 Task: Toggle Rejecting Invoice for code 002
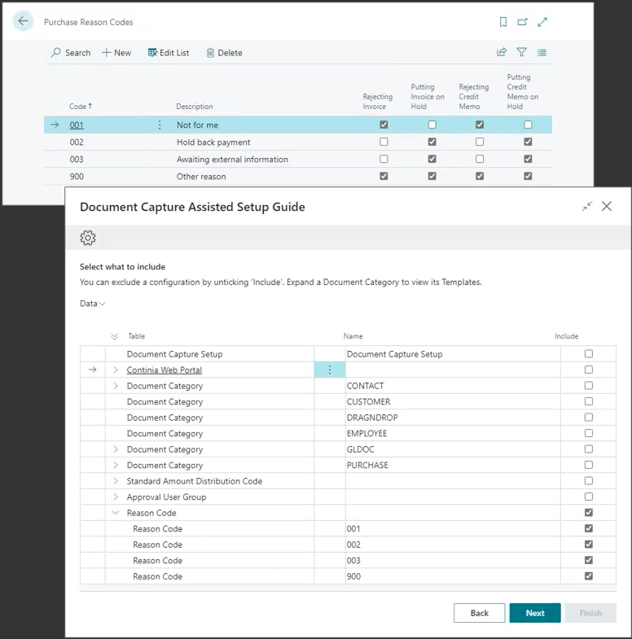(x=384, y=142)
